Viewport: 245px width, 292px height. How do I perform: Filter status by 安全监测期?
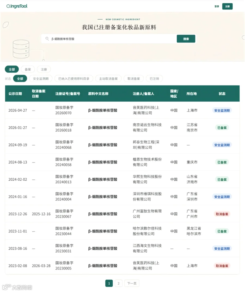pos(41,79)
